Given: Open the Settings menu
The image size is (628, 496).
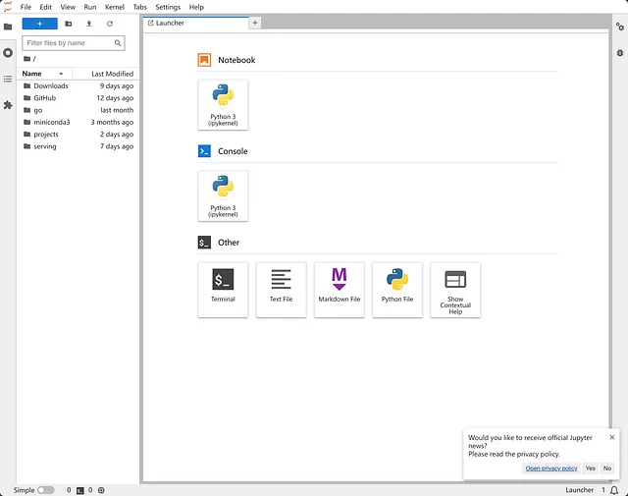Looking at the screenshot, I should pyautogui.click(x=168, y=7).
